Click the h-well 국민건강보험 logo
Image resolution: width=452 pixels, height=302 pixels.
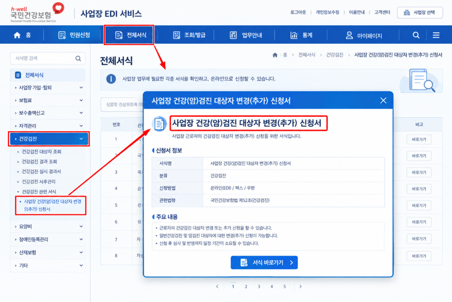[x=37, y=12]
